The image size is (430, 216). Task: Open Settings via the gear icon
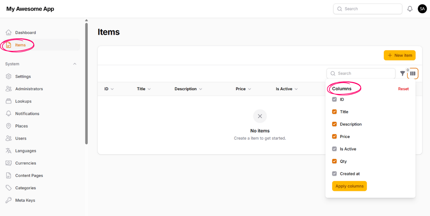tap(8, 76)
